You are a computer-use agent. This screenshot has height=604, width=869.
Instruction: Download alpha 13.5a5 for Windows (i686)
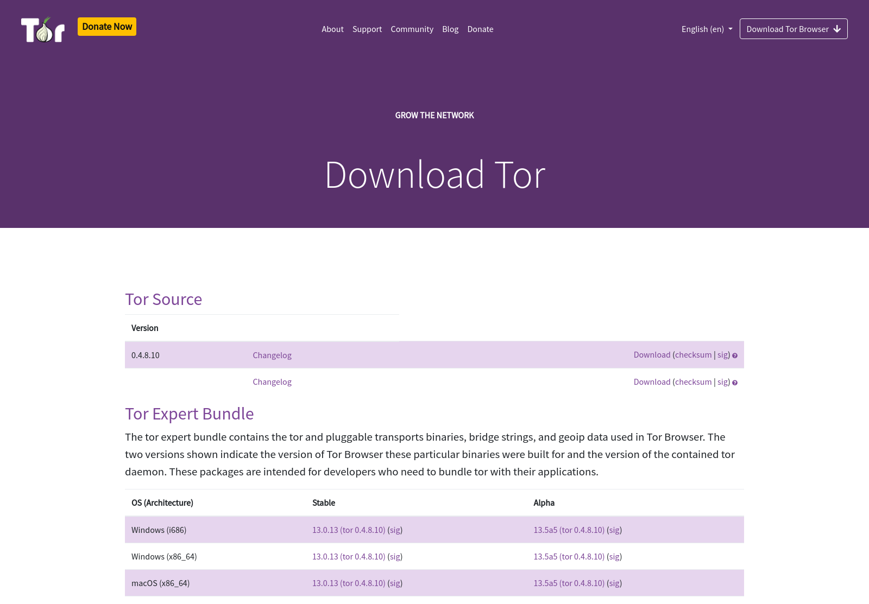tap(569, 530)
